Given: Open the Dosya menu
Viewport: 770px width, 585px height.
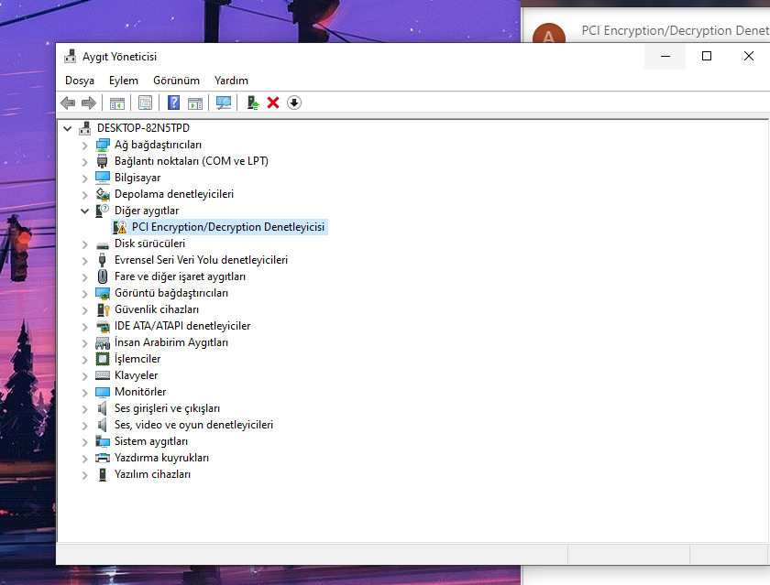Looking at the screenshot, I should point(80,81).
